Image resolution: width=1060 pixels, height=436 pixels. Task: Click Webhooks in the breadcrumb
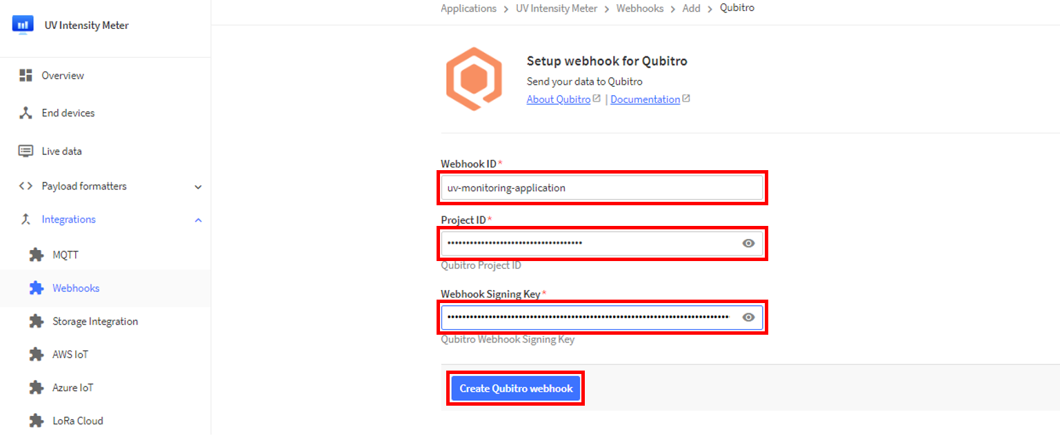coord(640,8)
